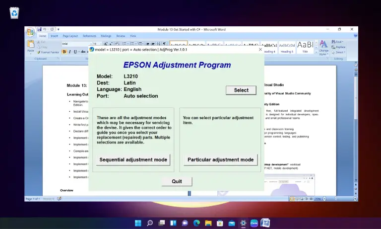The image size is (381, 229).
Task: Click the Clear Formatting icon
Action: [x=117, y=44]
